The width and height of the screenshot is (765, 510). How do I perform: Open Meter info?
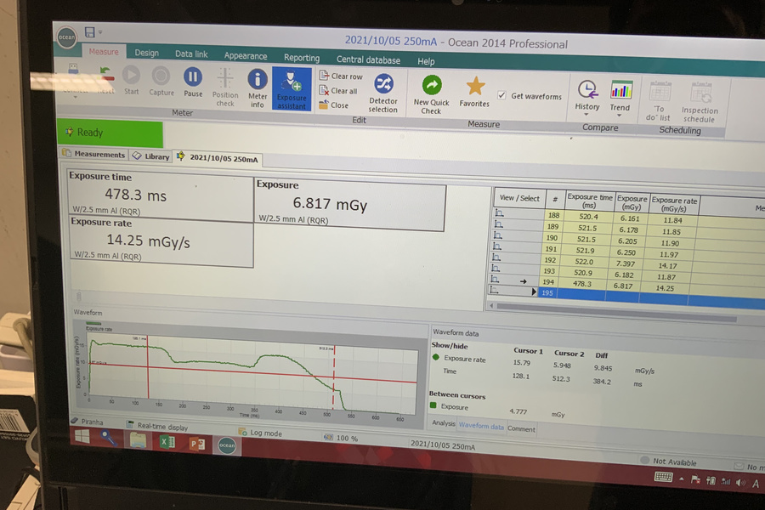click(258, 87)
